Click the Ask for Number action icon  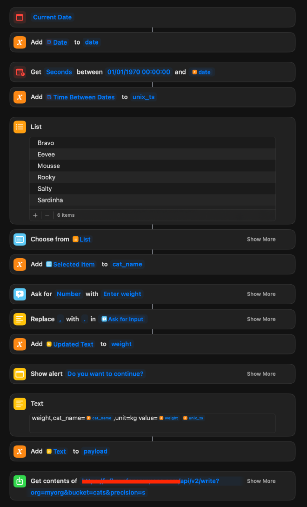click(x=20, y=294)
